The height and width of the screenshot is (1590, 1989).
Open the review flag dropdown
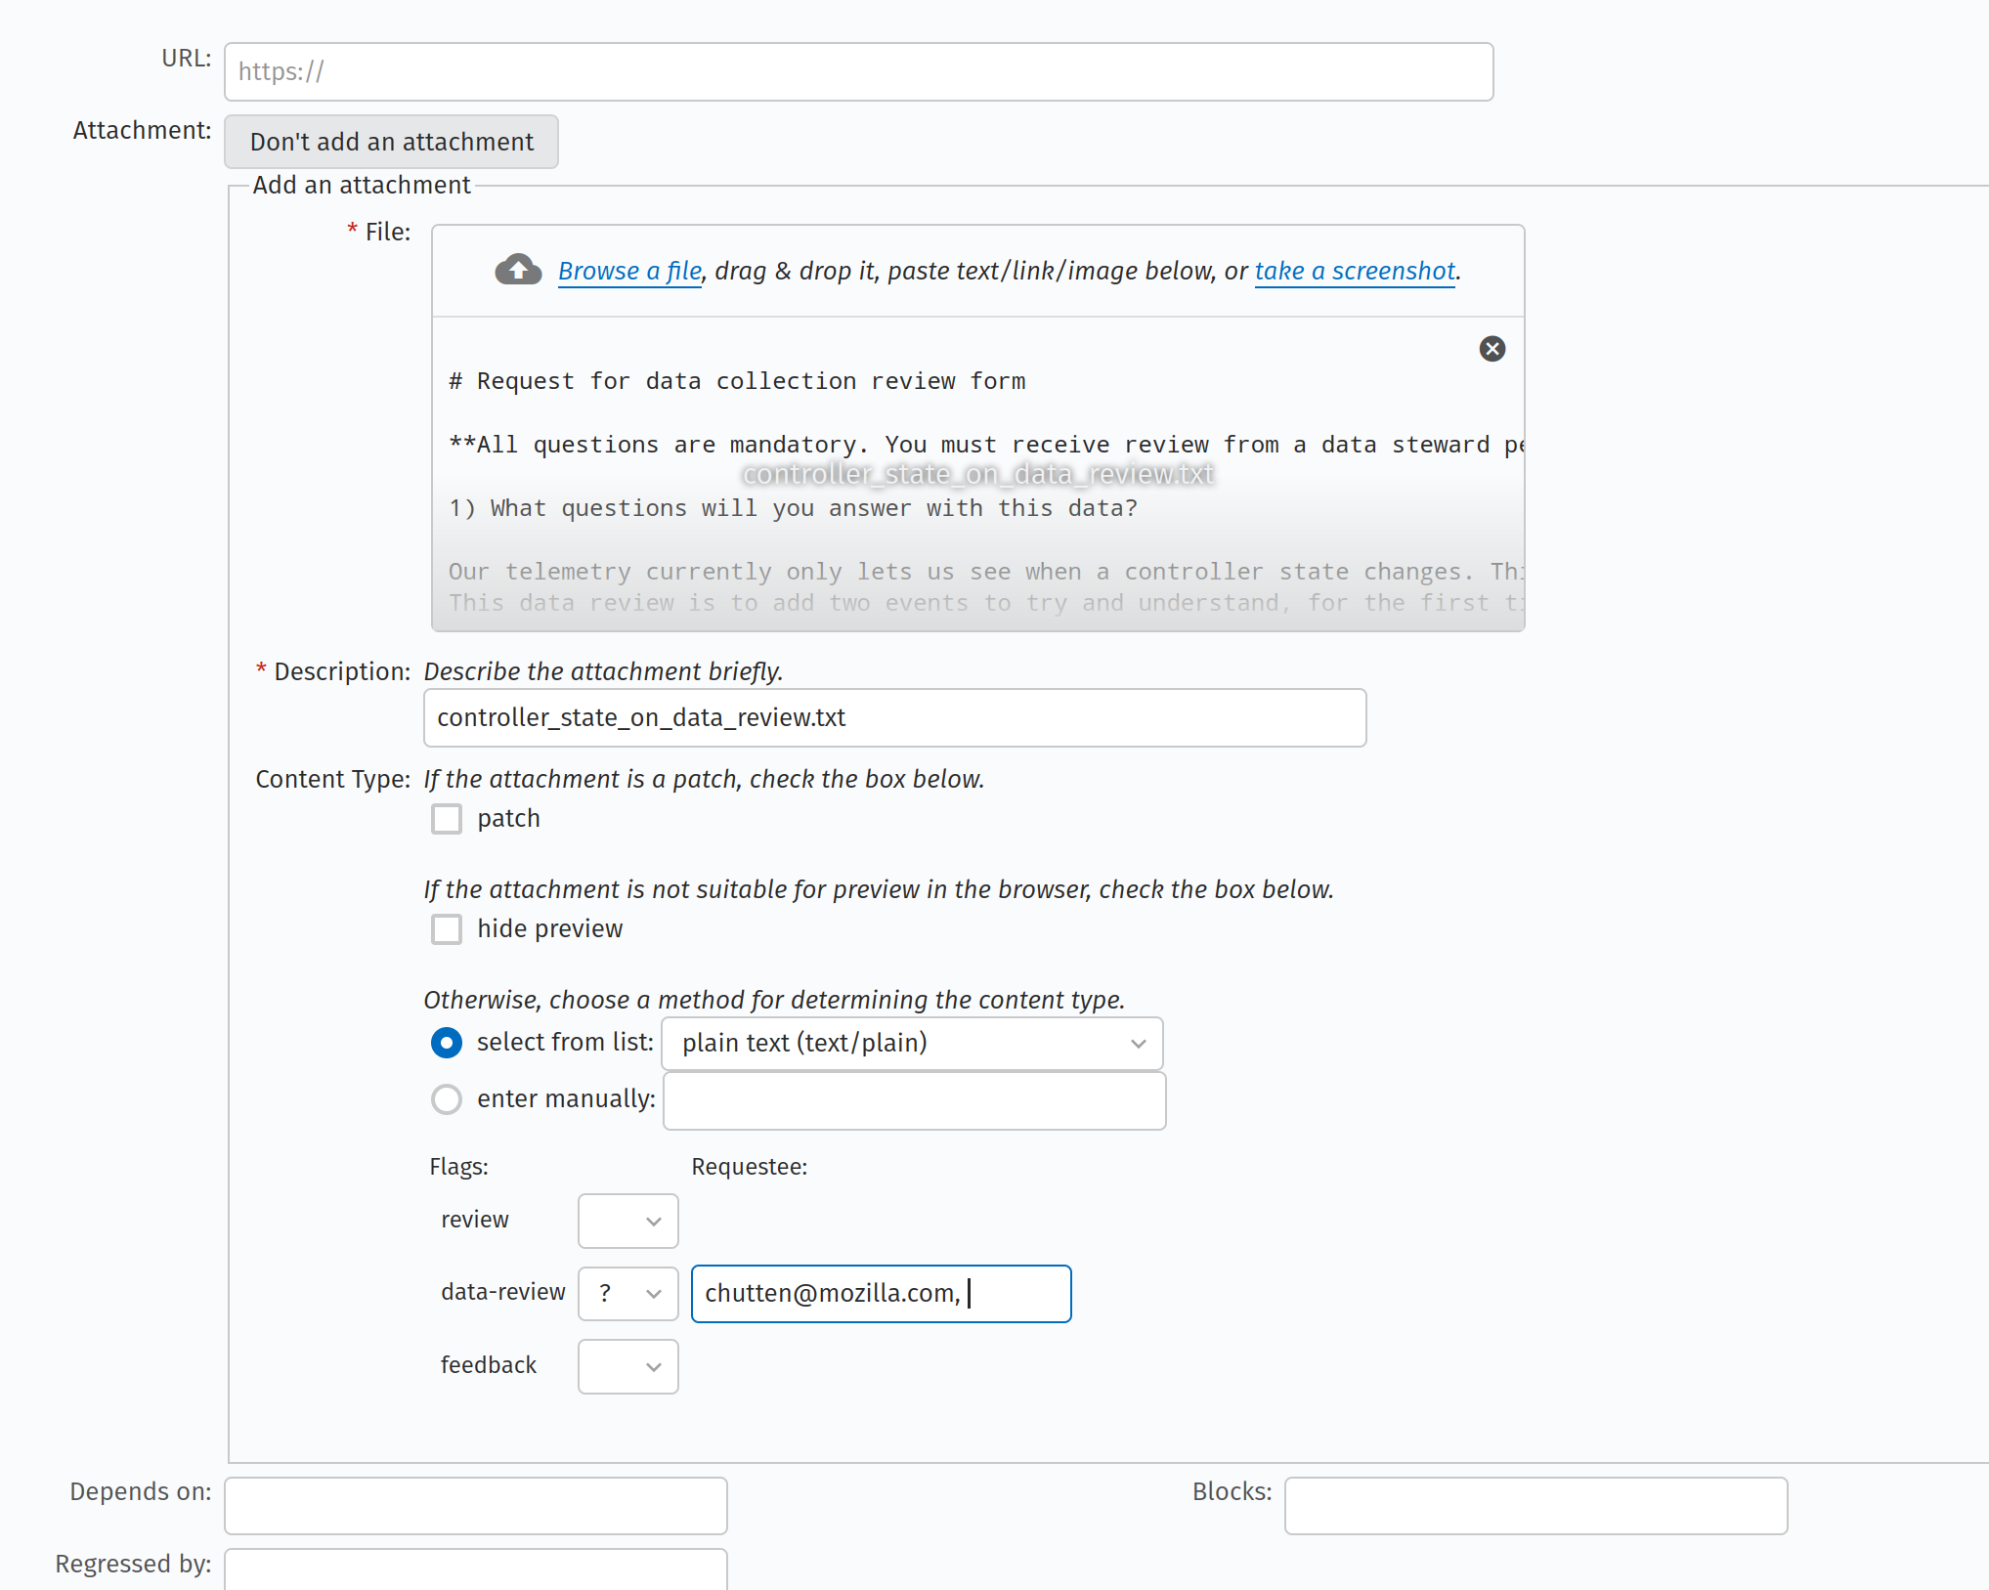pyautogui.click(x=627, y=1221)
